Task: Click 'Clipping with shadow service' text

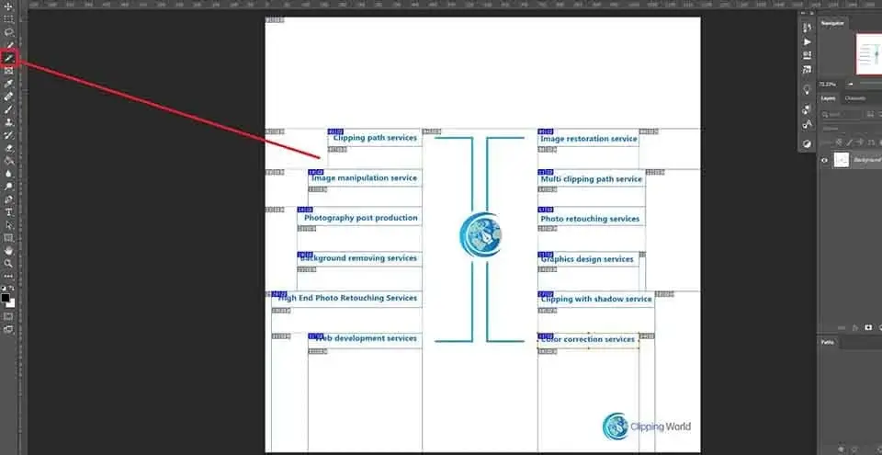Action: 596,299
